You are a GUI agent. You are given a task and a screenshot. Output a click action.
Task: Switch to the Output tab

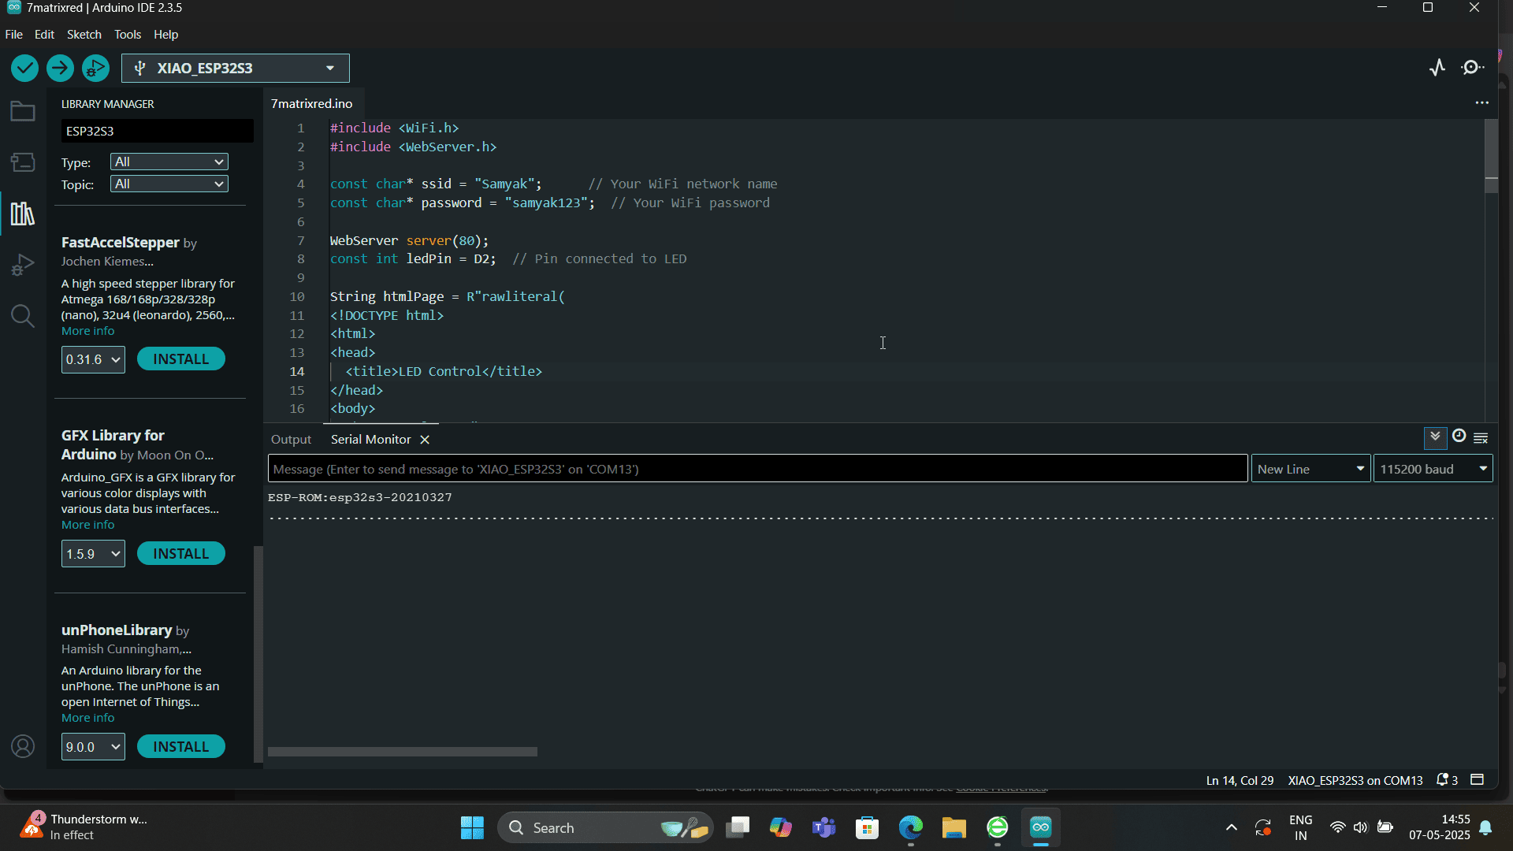pyautogui.click(x=291, y=440)
